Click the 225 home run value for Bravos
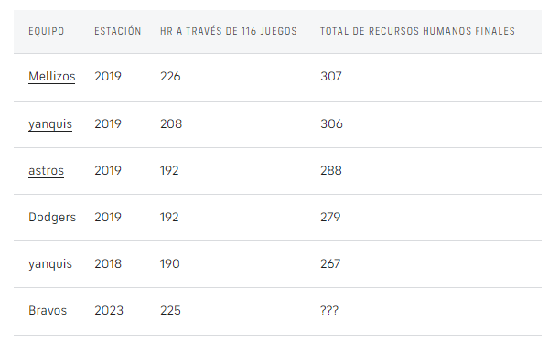This screenshot has height=342, width=559. tap(170, 310)
